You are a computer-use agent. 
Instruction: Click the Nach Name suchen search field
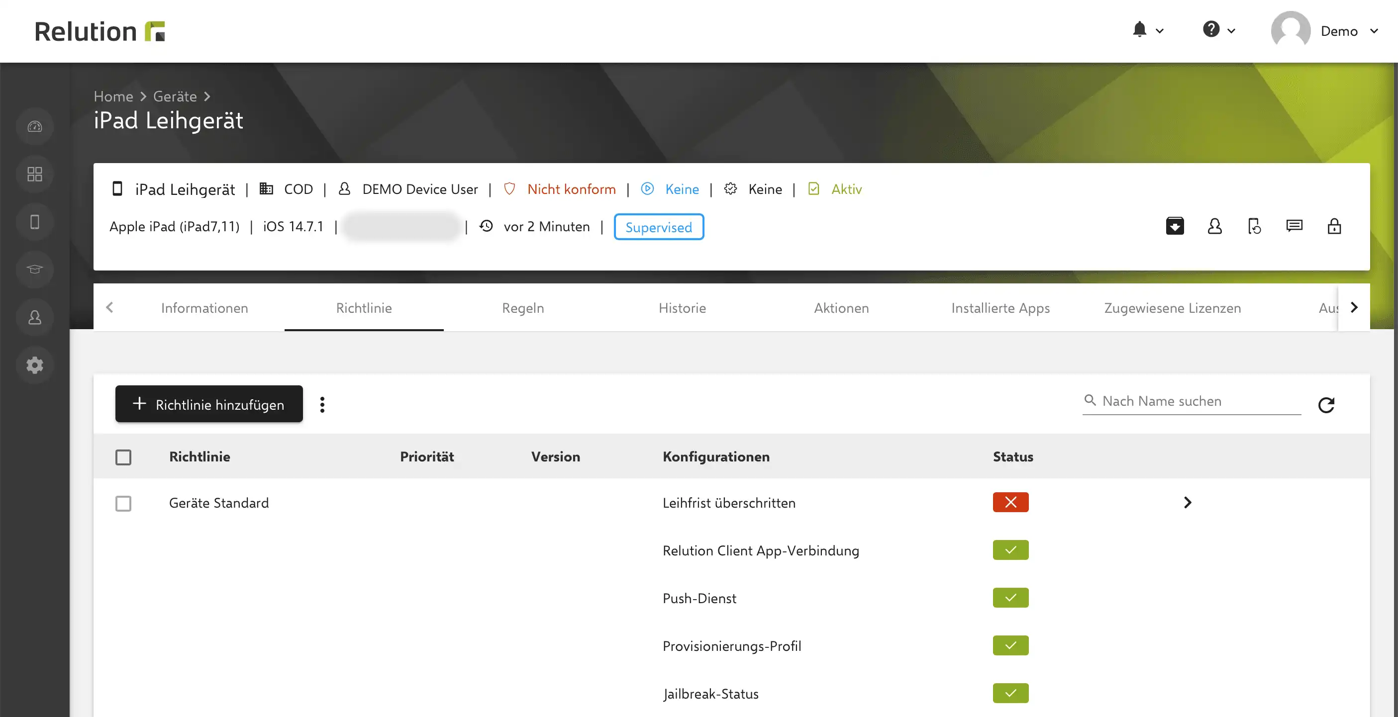[x=1192, y=401]
